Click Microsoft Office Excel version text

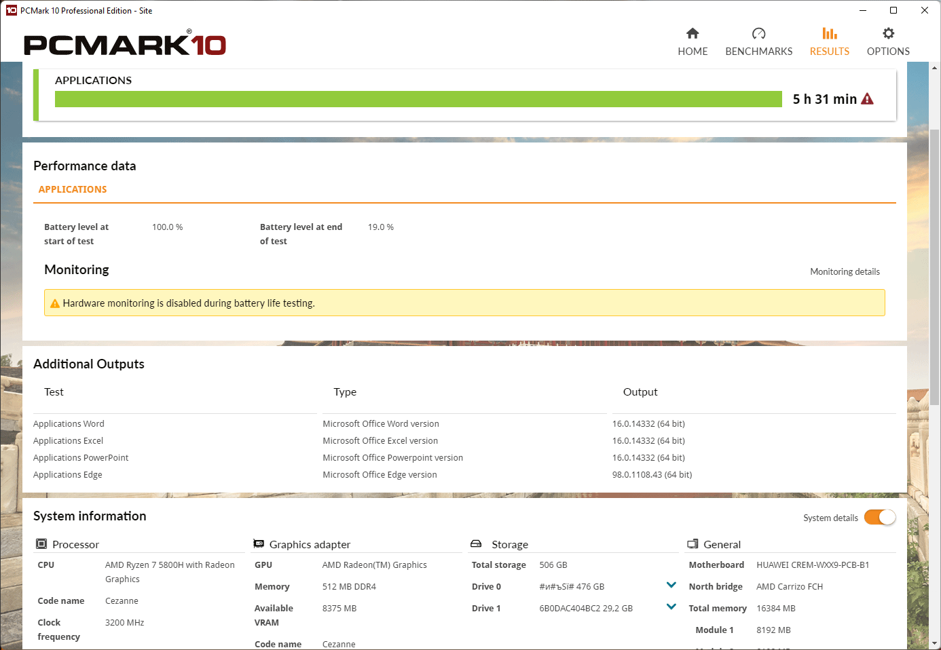click(x=380, y=441)
